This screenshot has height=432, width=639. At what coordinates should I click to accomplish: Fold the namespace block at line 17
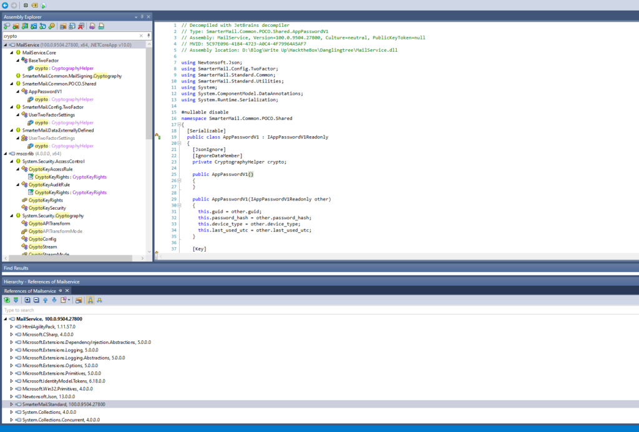pos(179,124)
